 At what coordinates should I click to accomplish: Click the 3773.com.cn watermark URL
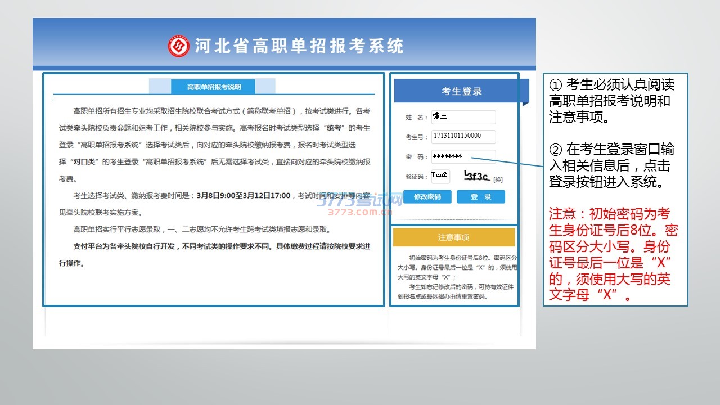click(x=360, y=213)
